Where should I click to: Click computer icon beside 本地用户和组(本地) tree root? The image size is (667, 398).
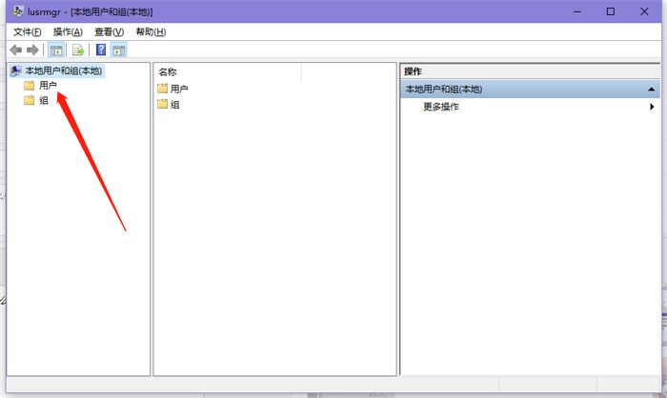(x=16, y=70)
